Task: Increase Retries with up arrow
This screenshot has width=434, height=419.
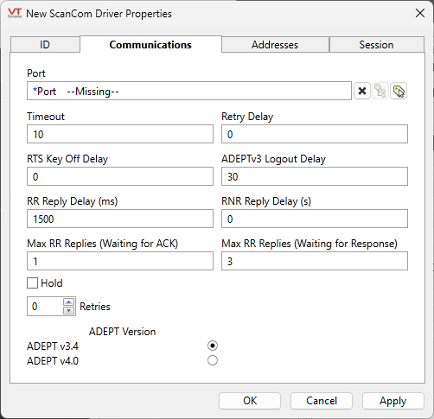Action: pos(69,302)
